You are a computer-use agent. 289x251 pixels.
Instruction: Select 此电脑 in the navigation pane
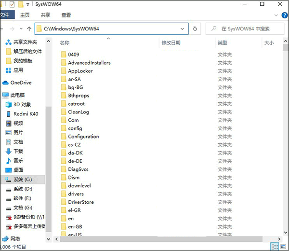[x=13, y=95]
